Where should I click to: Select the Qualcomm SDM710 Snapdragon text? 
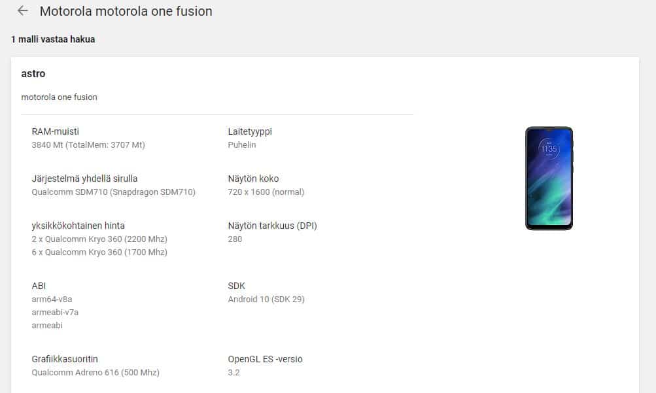[113, 192]
